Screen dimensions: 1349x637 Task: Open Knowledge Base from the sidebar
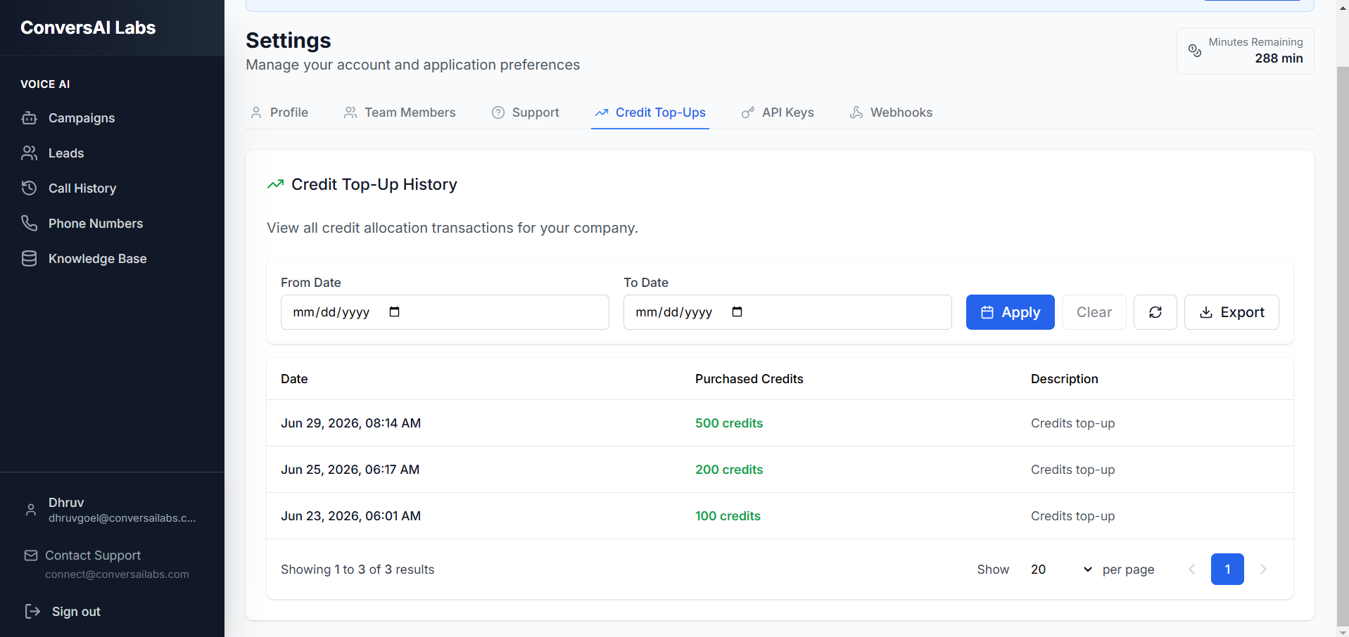click(97, 259)
